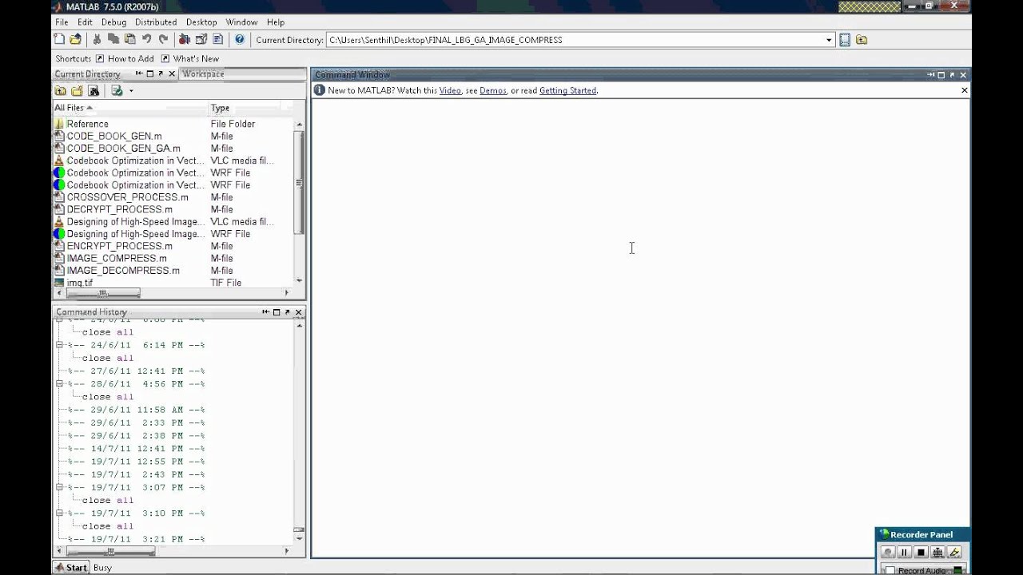This screenshot has width=1023, height=575.
Task: Go up one directory level toolbar icon
Action: click(862, 40)
